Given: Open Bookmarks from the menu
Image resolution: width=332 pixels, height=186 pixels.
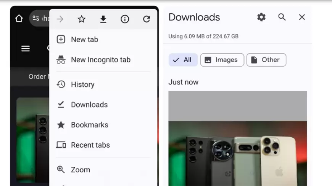Looking at the screenshot, I should pos(89,125).
